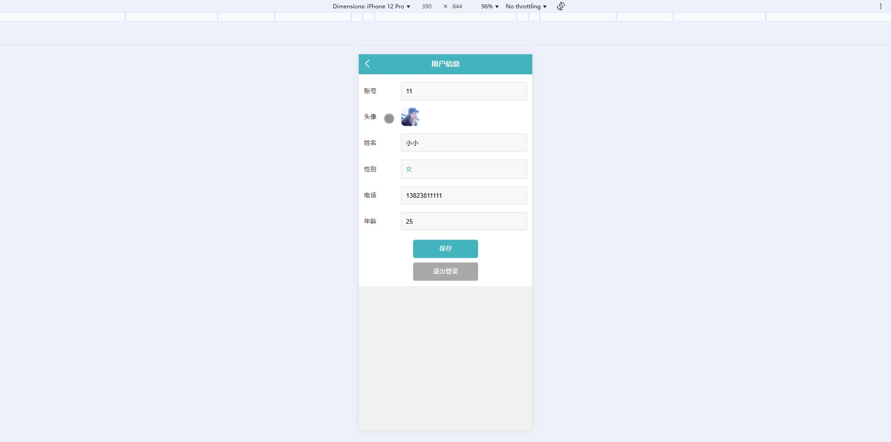Click the 用户信息 header title

point(445,64)
